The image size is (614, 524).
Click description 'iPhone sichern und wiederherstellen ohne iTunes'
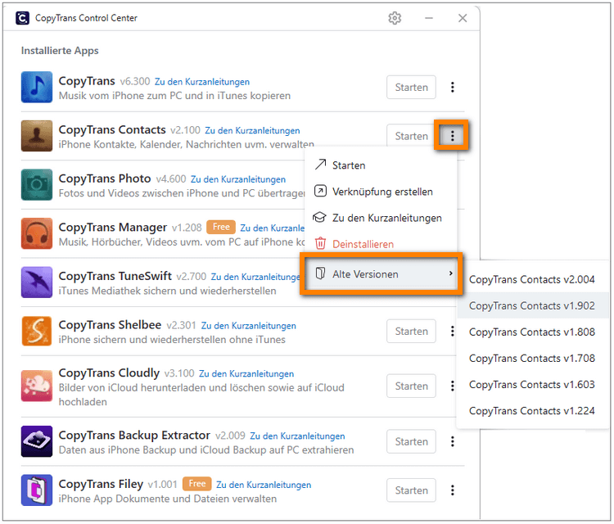tap(172, 340)
